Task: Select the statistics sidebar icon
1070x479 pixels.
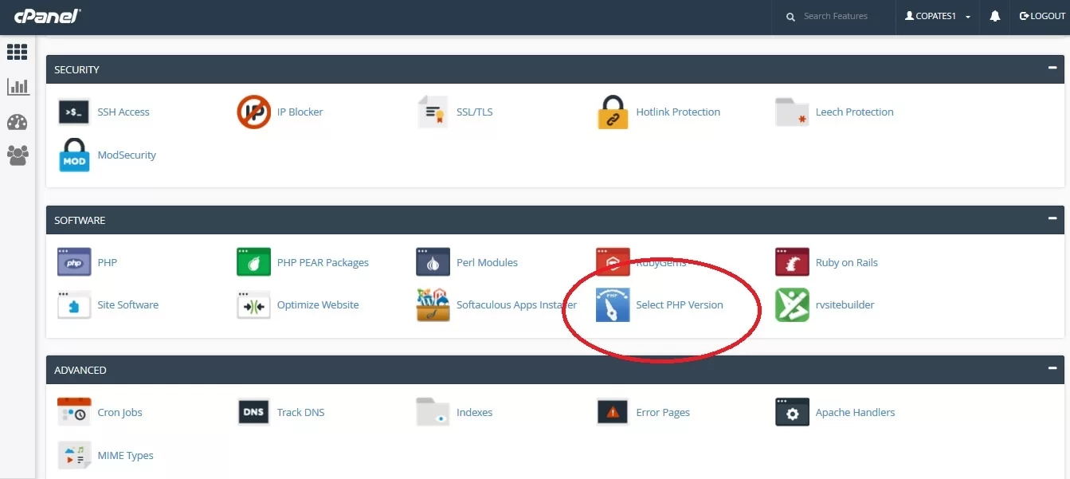Action: 18,86
